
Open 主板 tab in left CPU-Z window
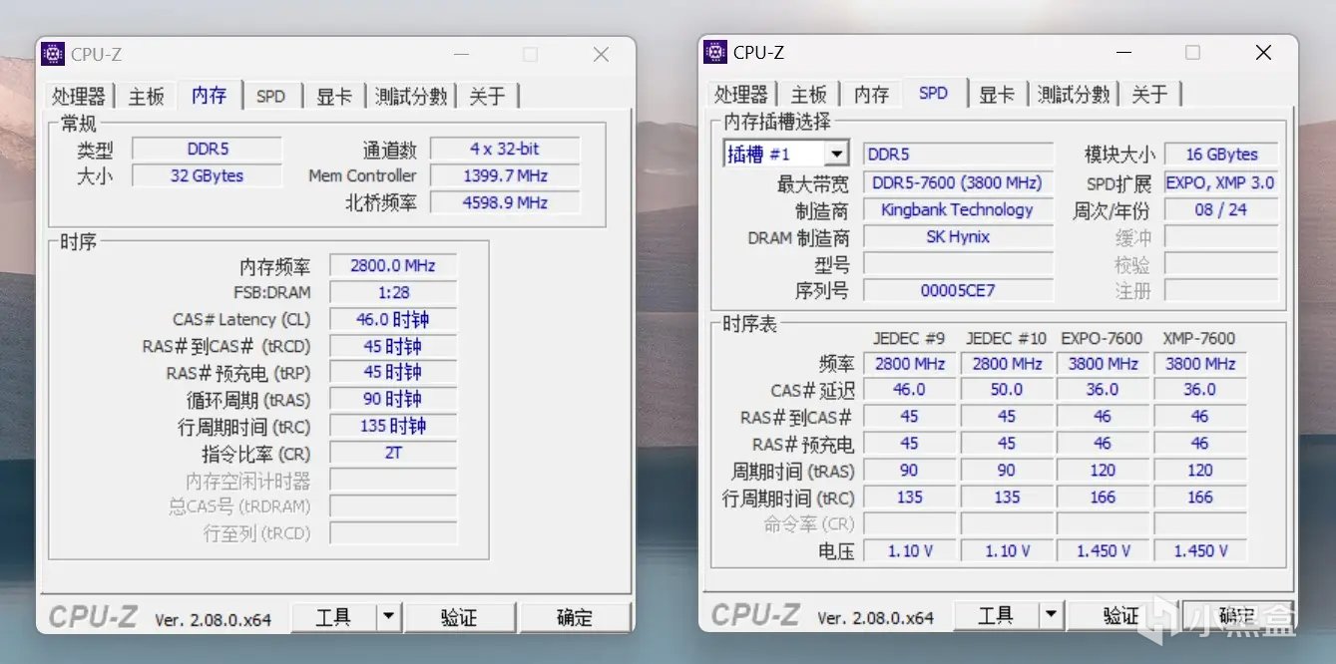pyautogui.click(x=146, y=97)
